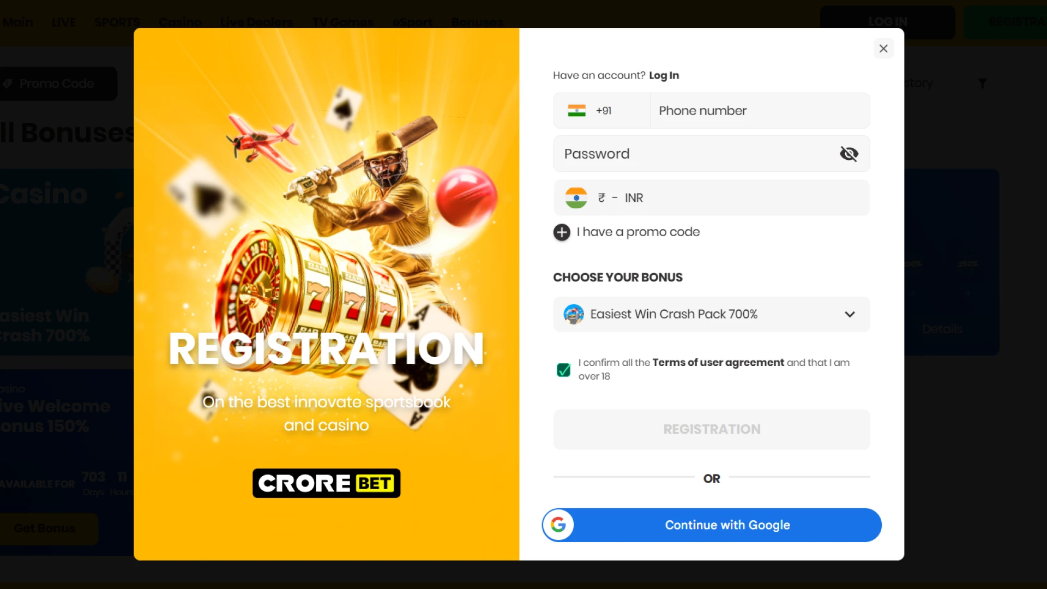Open the +91 country code selector

(x=601, y=111)
